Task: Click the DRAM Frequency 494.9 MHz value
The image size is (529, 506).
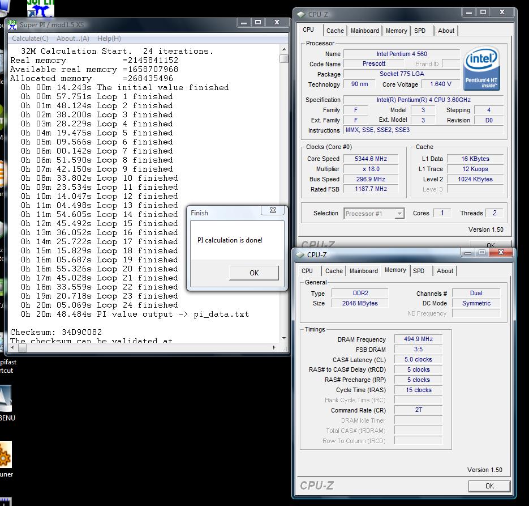Action: click(418, 339)
